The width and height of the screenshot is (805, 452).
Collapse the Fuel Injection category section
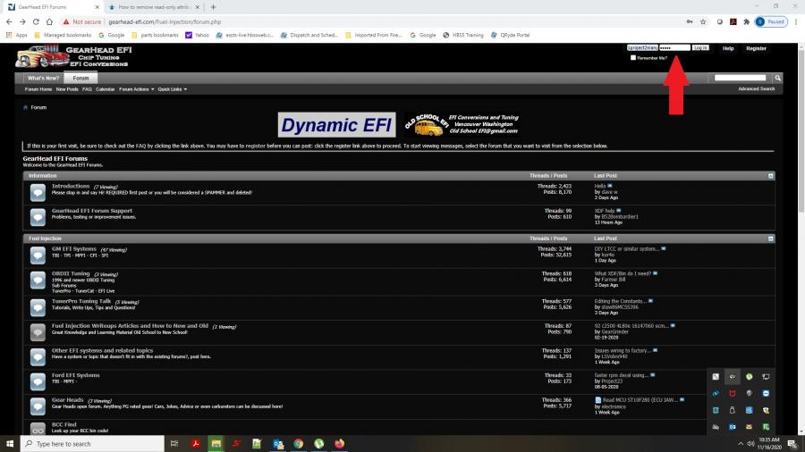[x=770, y=239]
